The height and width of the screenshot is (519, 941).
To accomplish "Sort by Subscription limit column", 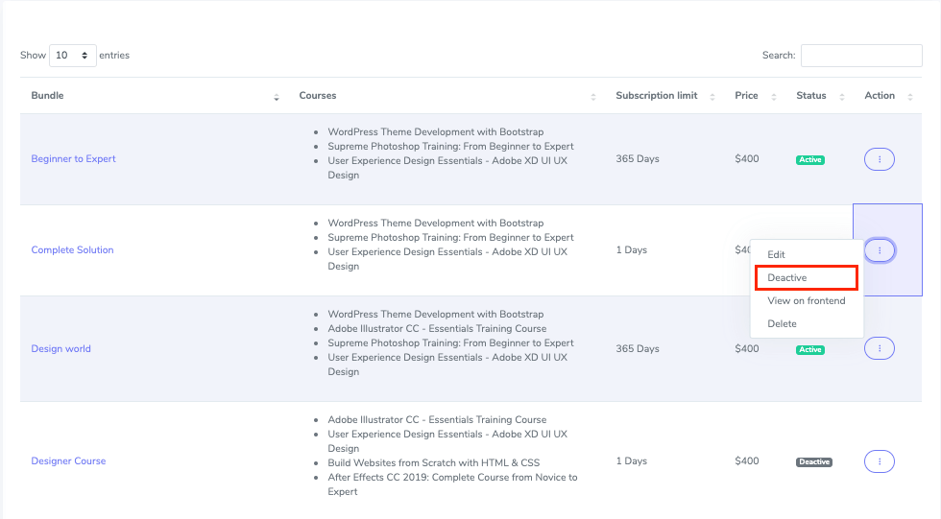I will point(712,97).
